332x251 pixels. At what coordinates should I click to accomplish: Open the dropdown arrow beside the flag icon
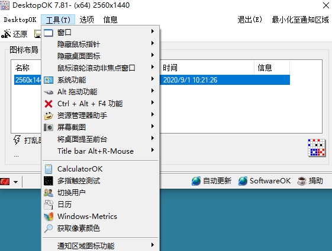(15, 182)
